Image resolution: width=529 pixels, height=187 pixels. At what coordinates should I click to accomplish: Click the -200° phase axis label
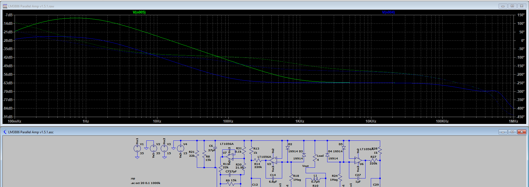tap(520, 74)
